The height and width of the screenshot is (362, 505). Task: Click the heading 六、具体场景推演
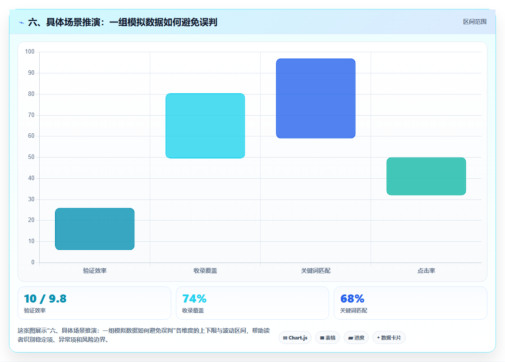pyautogui.click(x=122, y=22)
